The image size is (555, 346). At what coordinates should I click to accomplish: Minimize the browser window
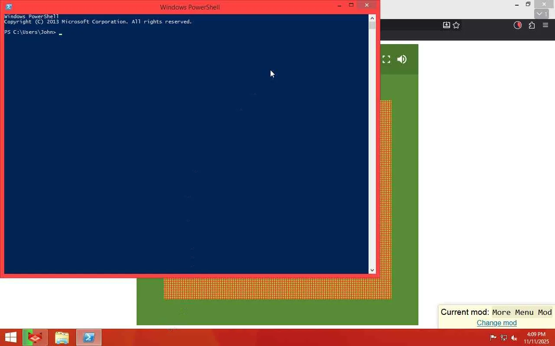tap(516, 4)
